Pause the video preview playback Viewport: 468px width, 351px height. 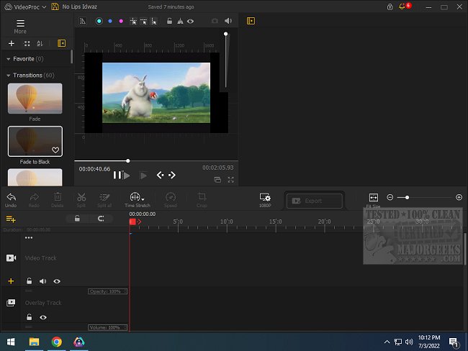tap(117, 175)
